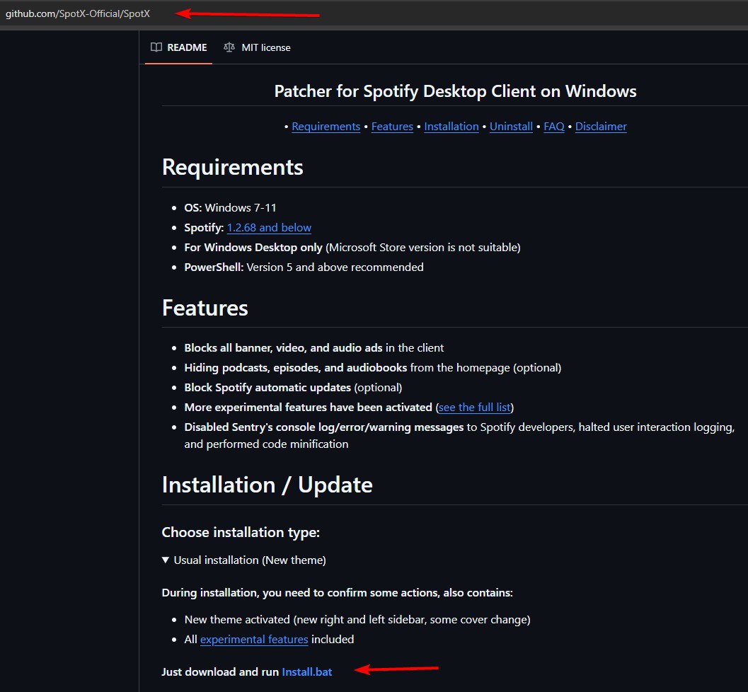Collapse the Usual installation (New theme) section
Screen dimensions: 748x692
[x=243, y=560]
